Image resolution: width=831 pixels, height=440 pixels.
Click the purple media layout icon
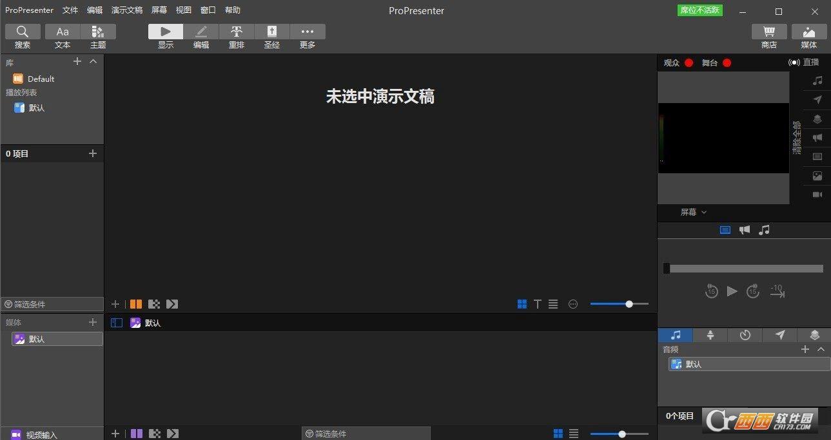click(136, 434)
